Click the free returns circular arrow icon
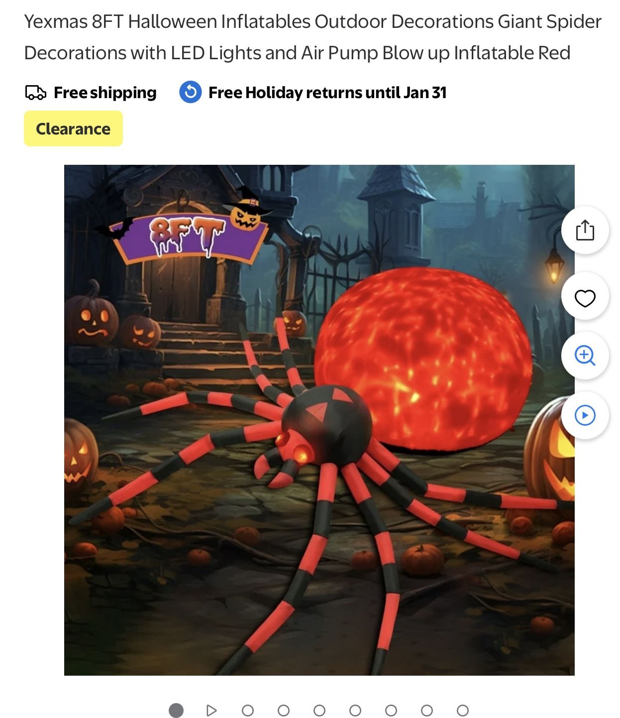 coord(190,92)
